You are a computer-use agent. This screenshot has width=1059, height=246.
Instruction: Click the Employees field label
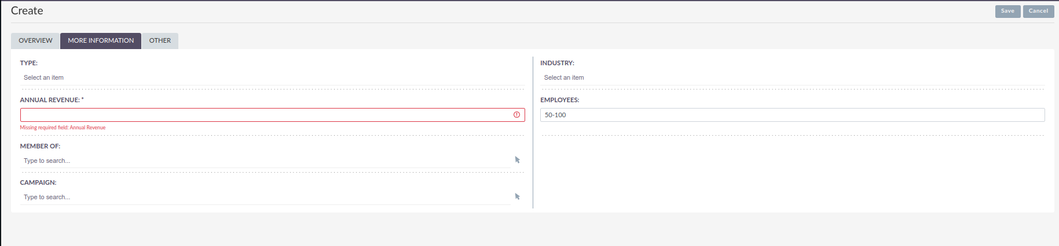point(559,100)
